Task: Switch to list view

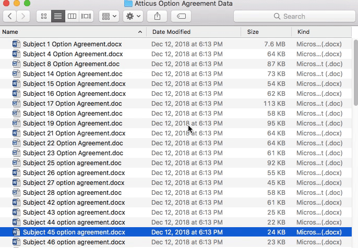Action: (x=58, y=16)
